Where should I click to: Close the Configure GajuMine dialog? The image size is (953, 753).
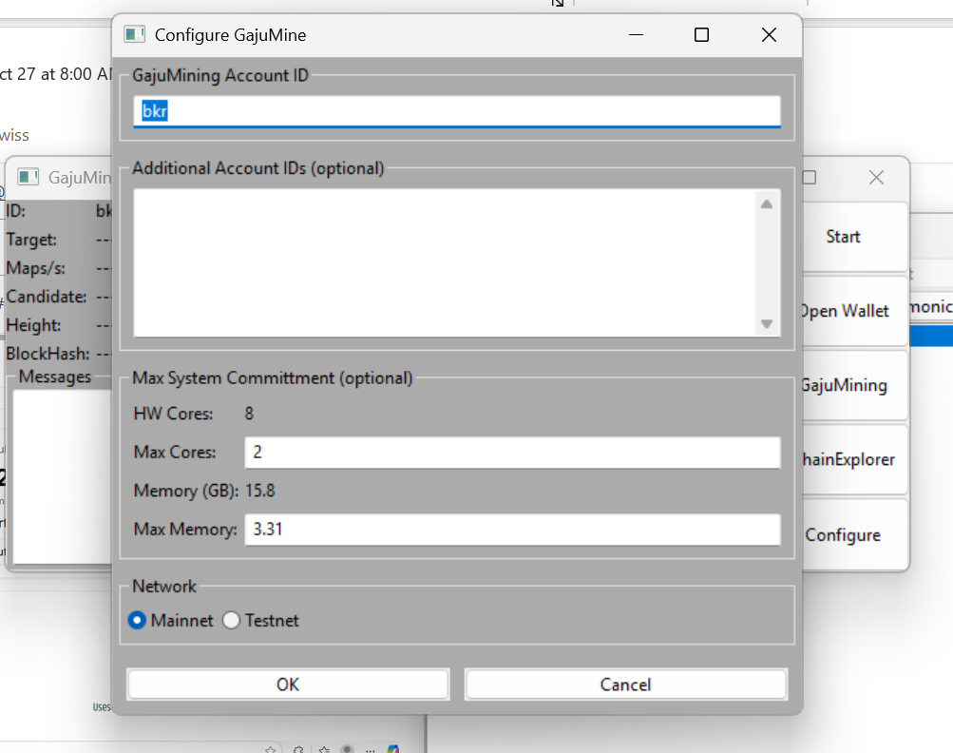(769, 35)
